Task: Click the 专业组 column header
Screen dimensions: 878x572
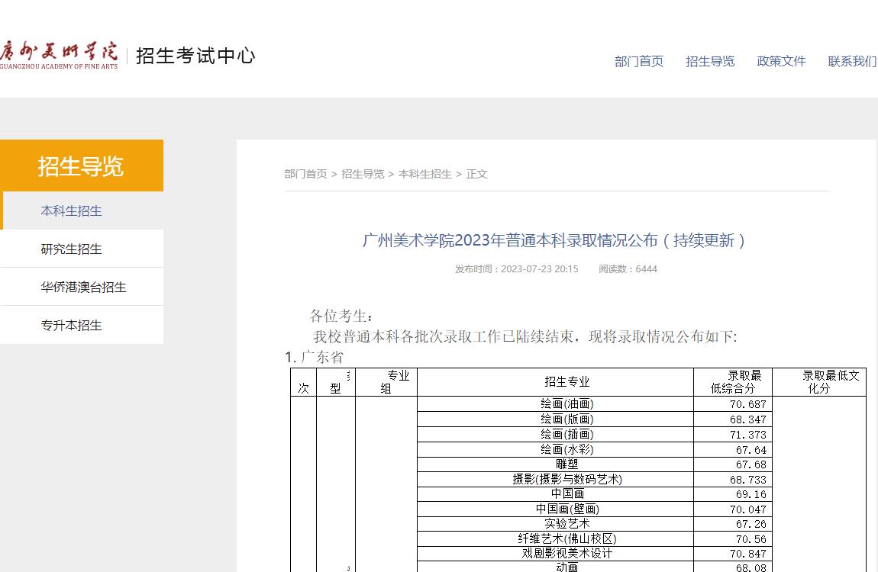Action: 386,382
